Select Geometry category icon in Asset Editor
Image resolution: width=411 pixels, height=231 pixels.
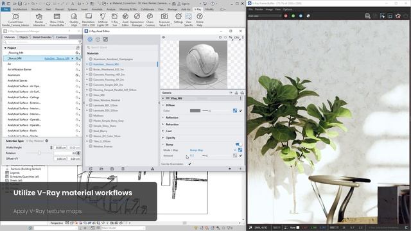coord(98,39)
